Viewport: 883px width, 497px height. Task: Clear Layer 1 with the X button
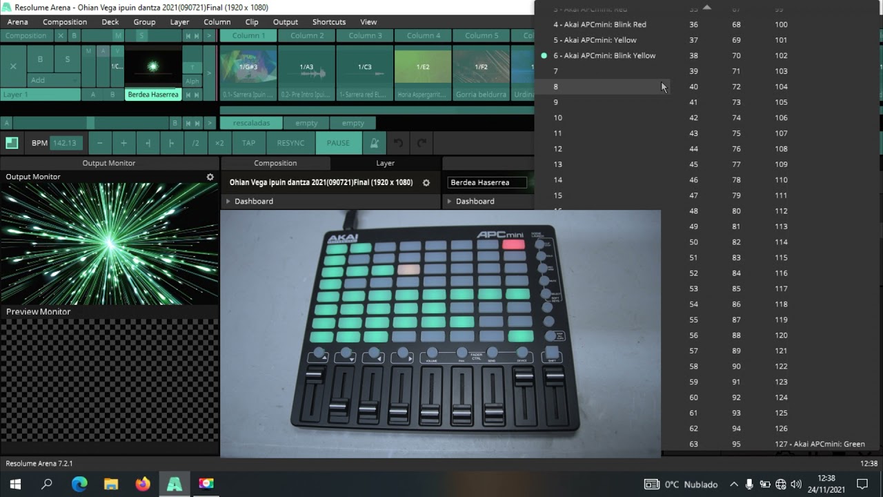coord(13,66)
